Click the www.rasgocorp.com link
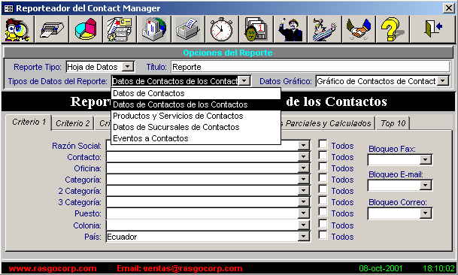 click(x=53, y=268)
